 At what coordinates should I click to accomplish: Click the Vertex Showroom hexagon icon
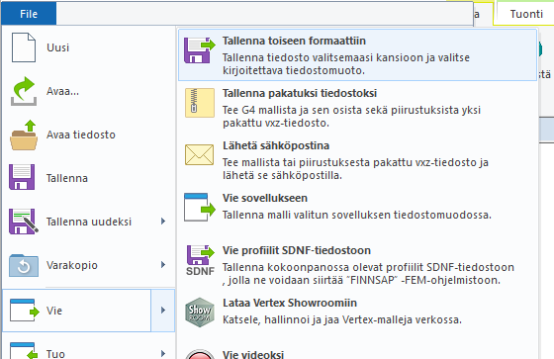(200, 312)
